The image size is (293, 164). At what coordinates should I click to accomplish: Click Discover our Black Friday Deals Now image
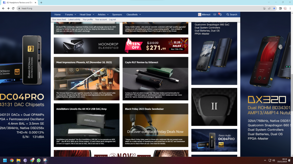pos(155,125)
